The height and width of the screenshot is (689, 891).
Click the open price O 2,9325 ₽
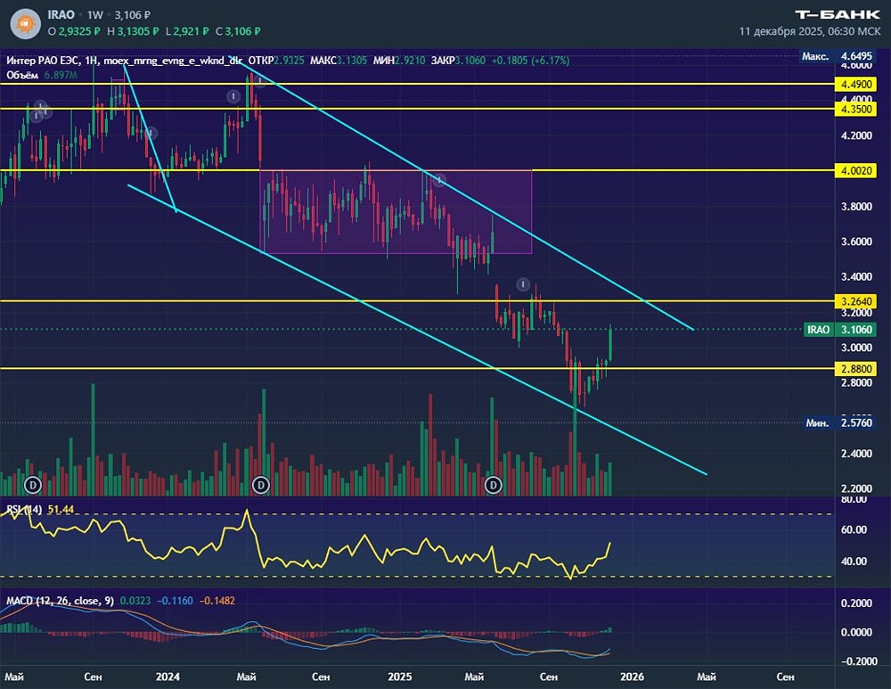click(x=75, y=31)
